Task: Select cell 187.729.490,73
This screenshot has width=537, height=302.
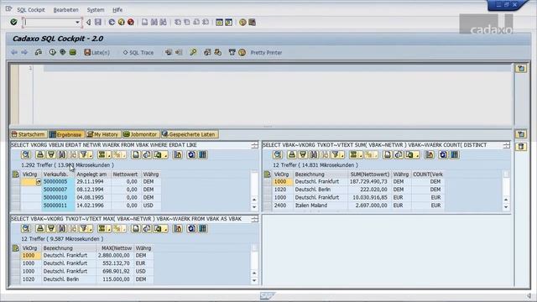Action: pos(369,181)
